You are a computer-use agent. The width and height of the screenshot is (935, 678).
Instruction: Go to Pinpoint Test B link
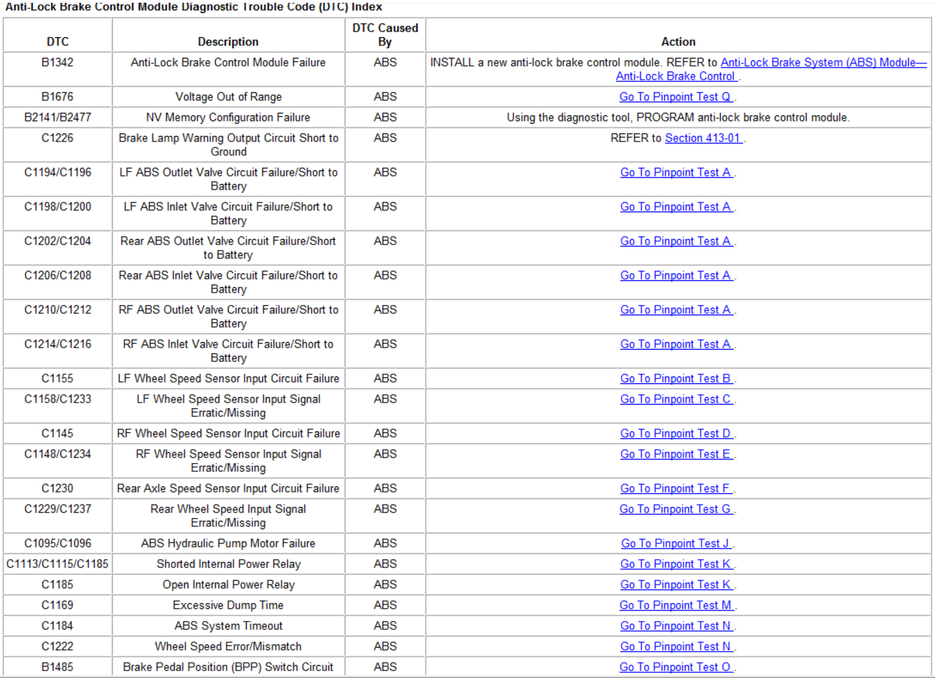[675, 378]
